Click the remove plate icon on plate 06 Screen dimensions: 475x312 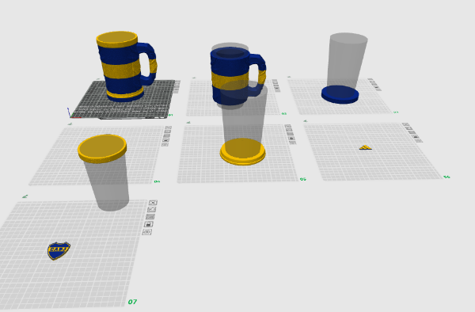click(405, 124)
